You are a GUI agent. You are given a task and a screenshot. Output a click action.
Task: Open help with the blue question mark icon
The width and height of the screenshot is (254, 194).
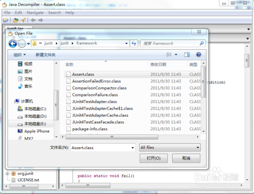click(x=199, y=54)
